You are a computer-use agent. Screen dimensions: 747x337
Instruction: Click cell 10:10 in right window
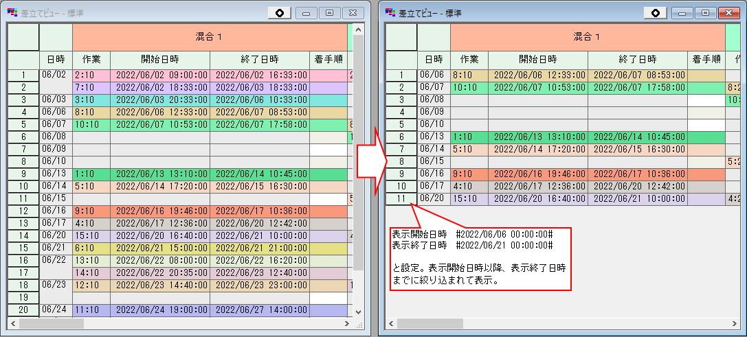click(x=470, y=88)
